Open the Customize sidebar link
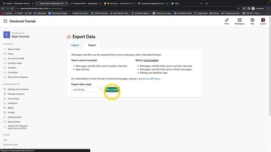This screenshot has width=271, height=152. click(x=13, y=72)
